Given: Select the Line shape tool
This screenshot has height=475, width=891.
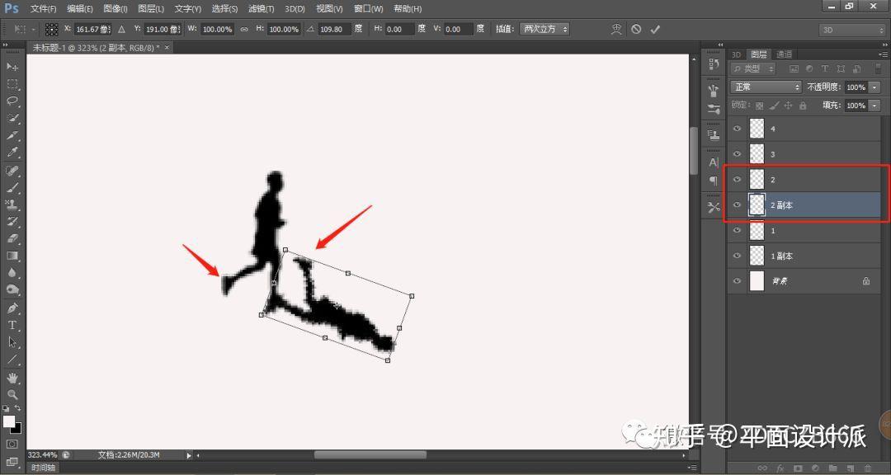Looking at the screenshot, I should (12, 359).
